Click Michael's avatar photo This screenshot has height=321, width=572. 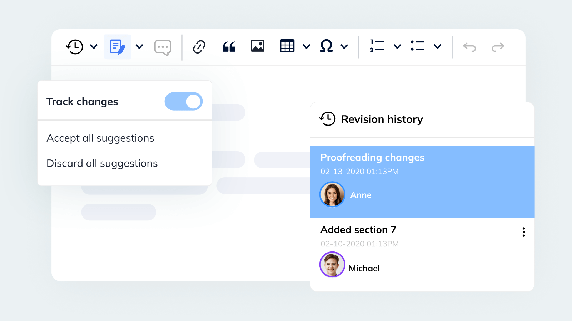(332, 265)
